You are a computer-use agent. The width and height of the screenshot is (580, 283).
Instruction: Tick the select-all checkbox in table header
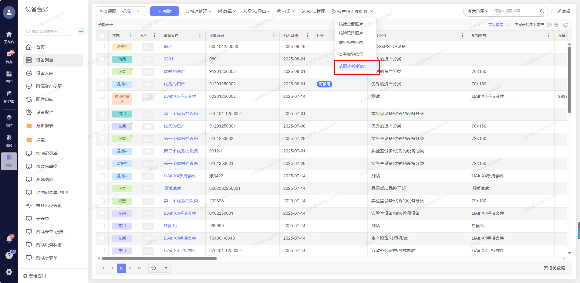pyautogui.click(x=102, y=36)
